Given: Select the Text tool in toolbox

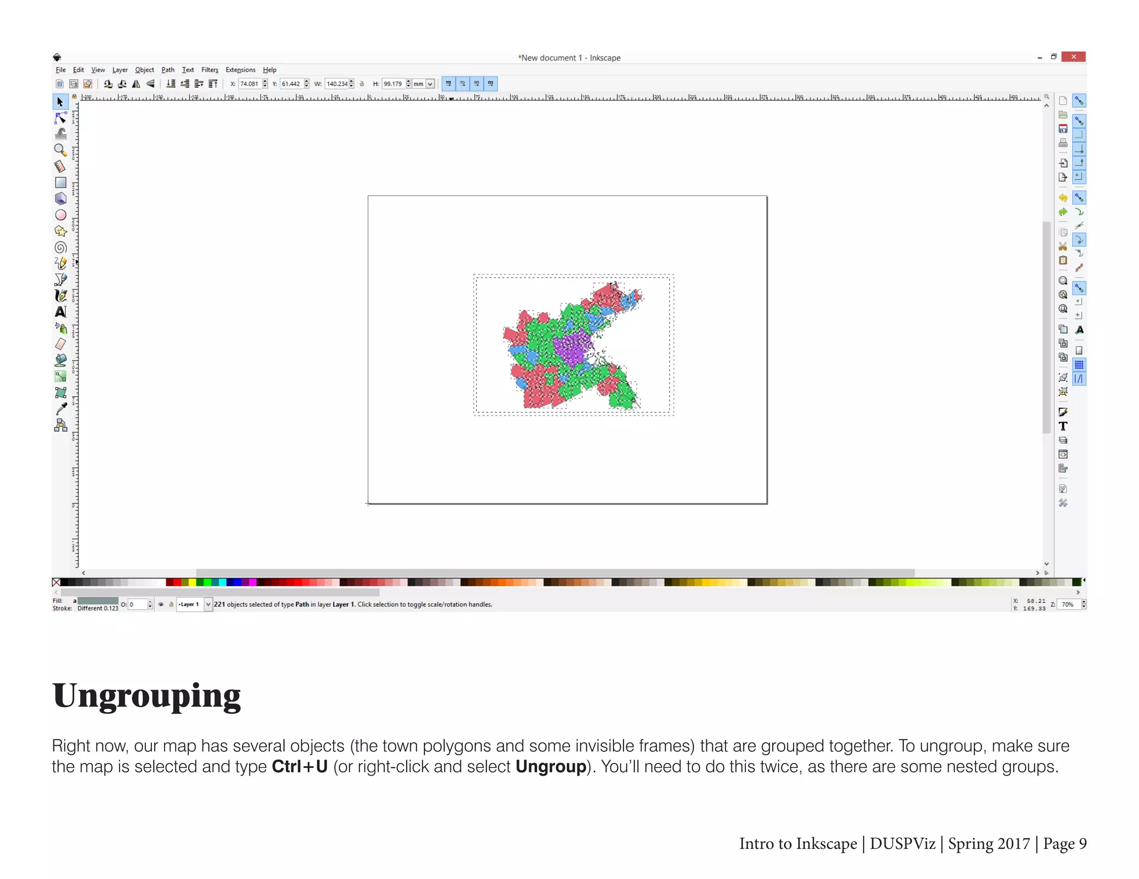Looking at the screenshot, I should tap(60, 312).
